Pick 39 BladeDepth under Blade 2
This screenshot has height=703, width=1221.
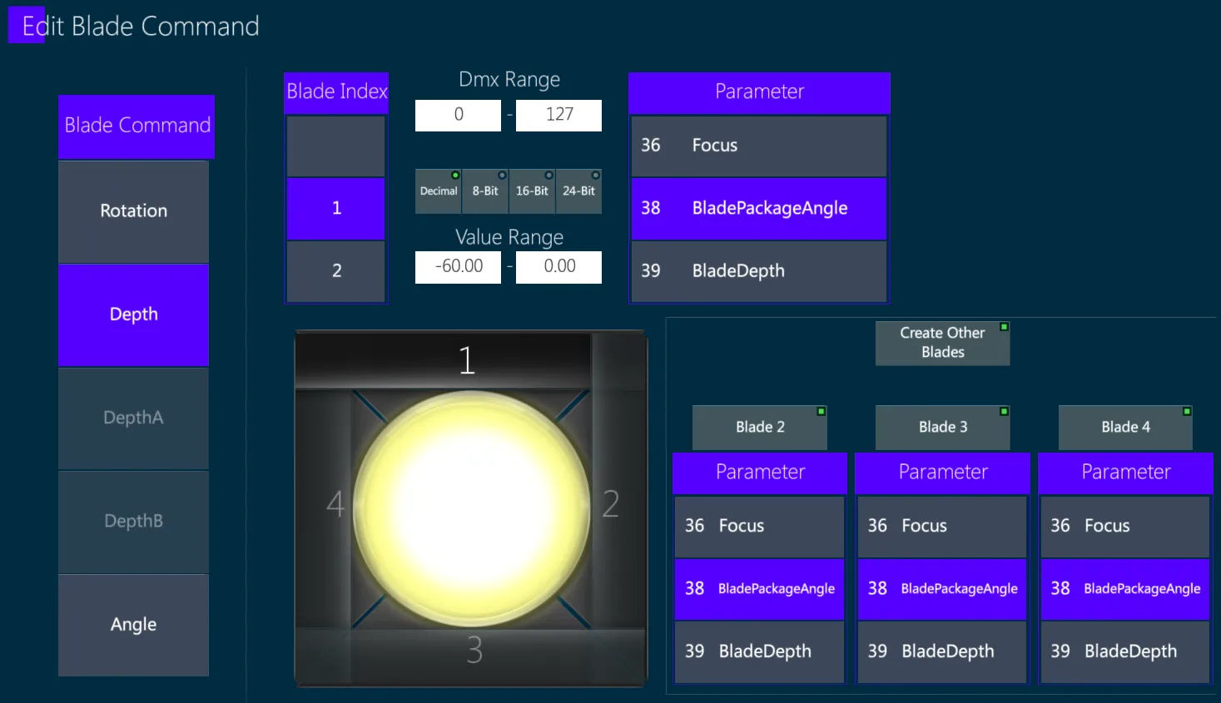click(760, 651)
